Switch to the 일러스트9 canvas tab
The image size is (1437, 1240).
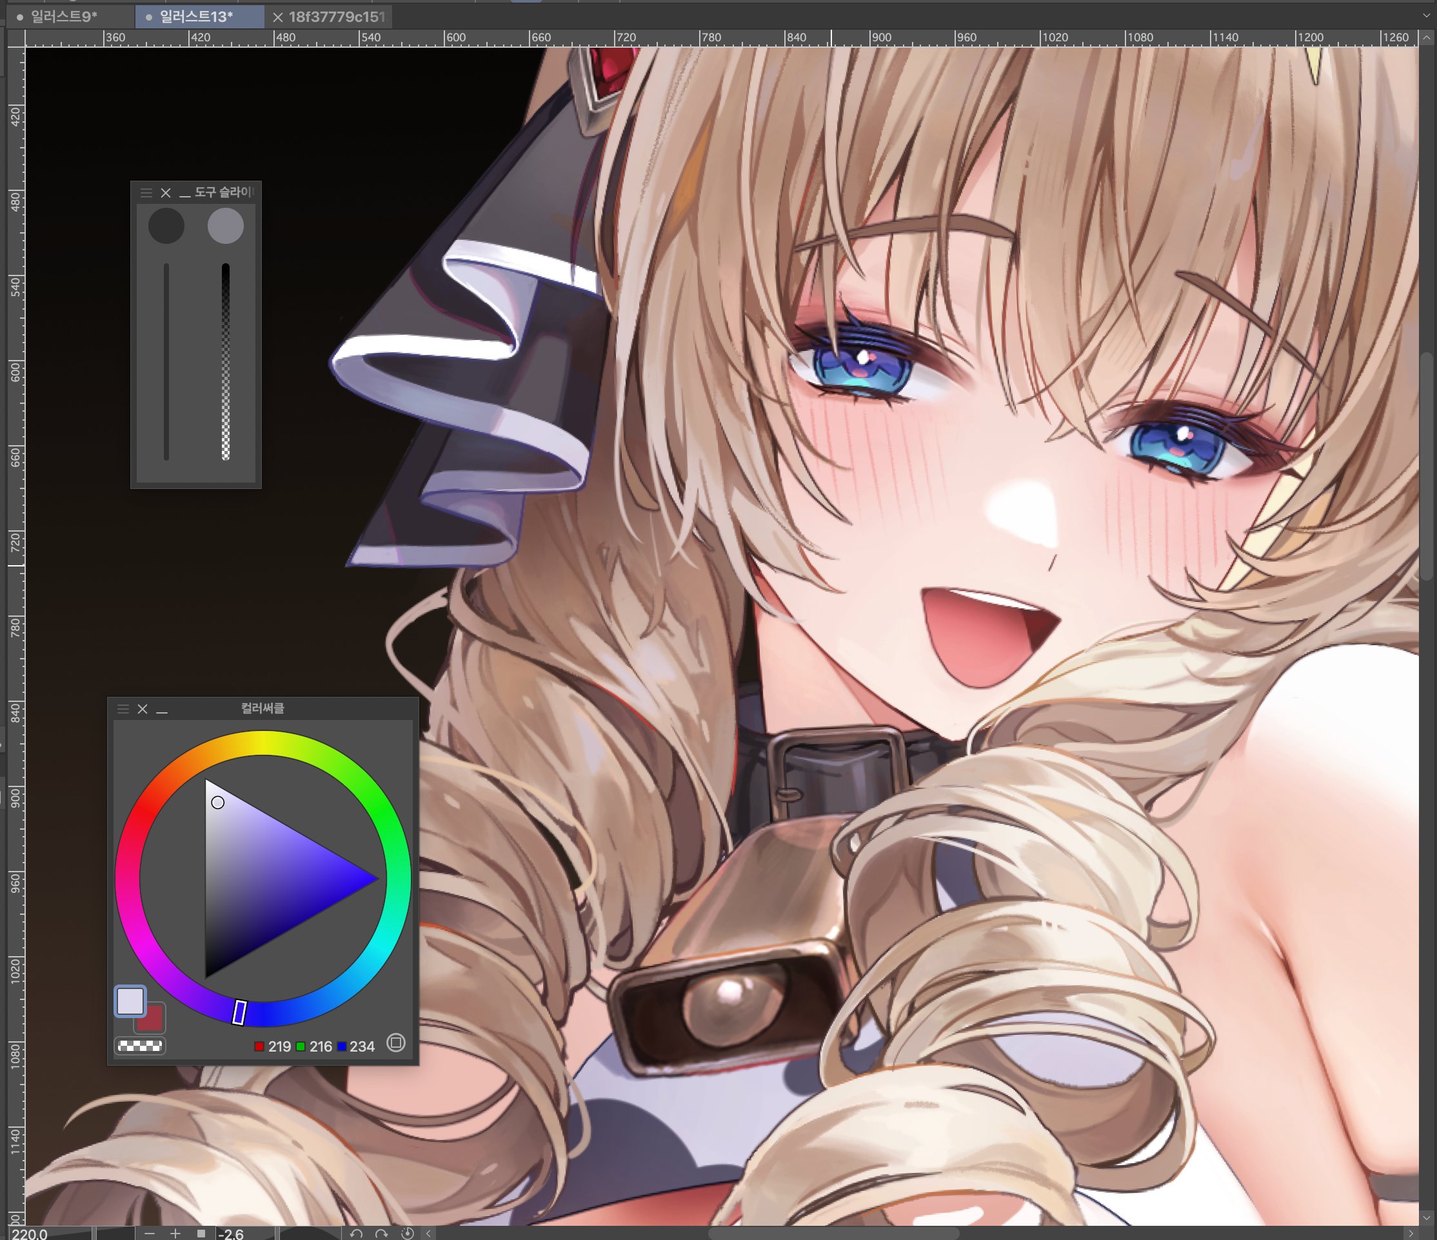point(64,16)
